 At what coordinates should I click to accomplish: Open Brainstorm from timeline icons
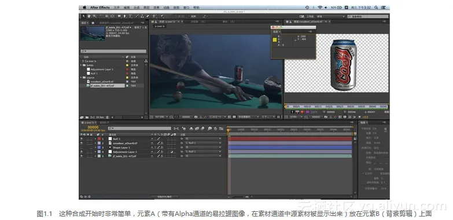click(210, 129)
